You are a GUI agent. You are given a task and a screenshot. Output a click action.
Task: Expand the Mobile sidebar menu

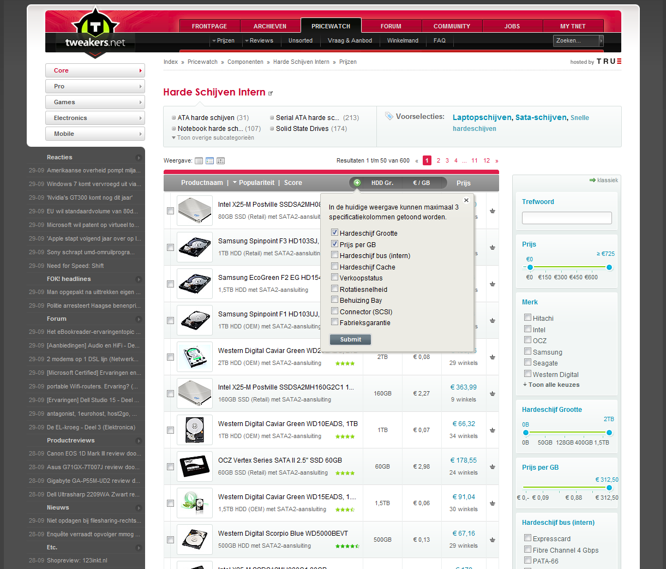(x=95, y=134)
